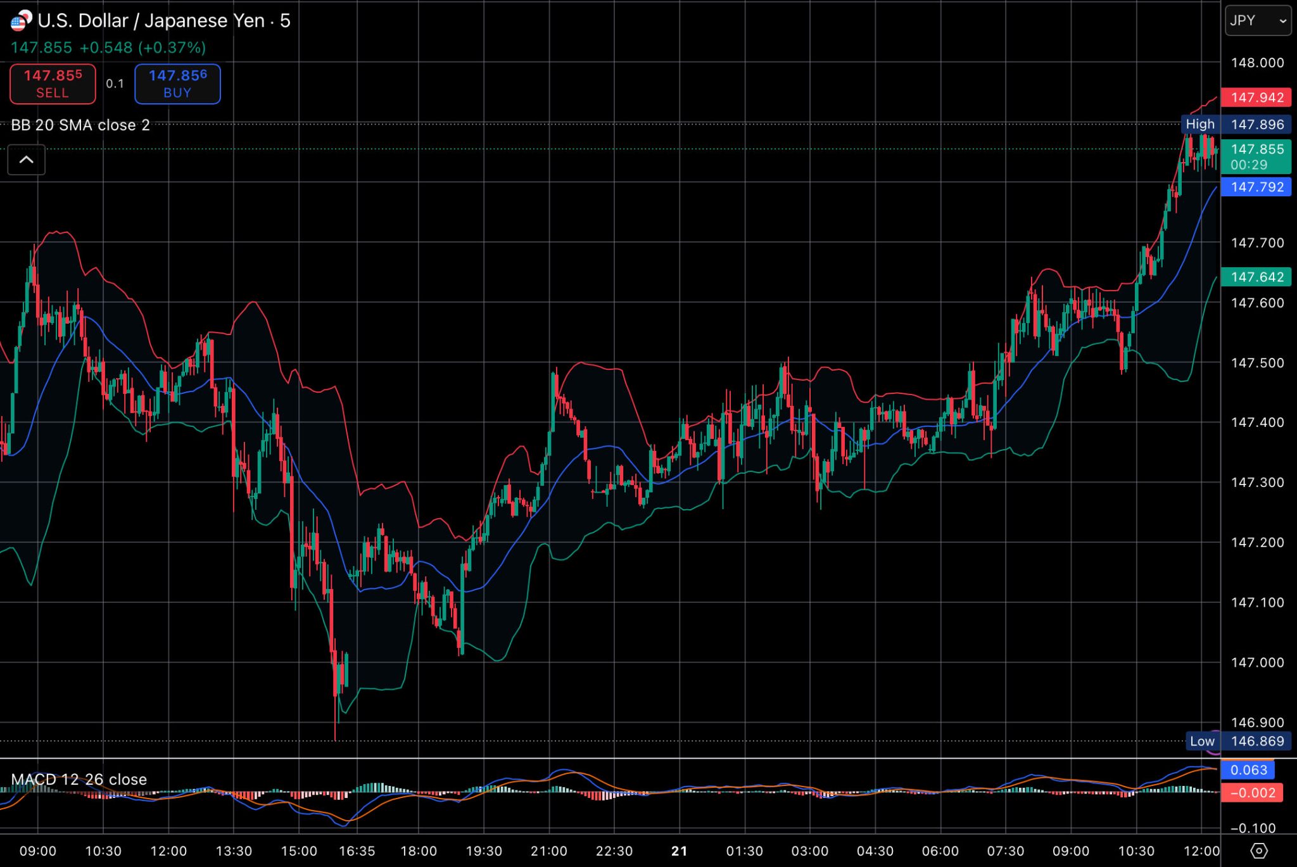Click the USD/JPY flag icon
The height and width of the screenshot is (867, 1297).
tap(21, 21)
